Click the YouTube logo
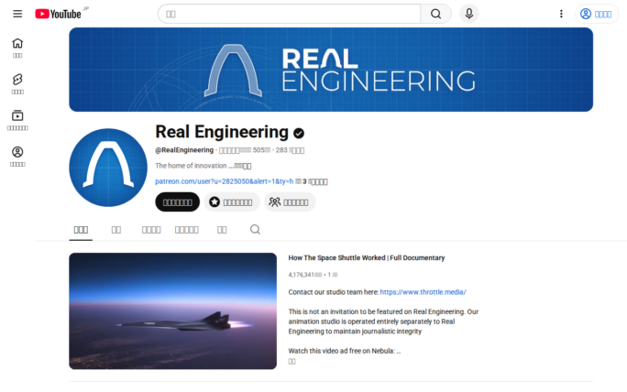The image size is (627, 392). [59, 14]
